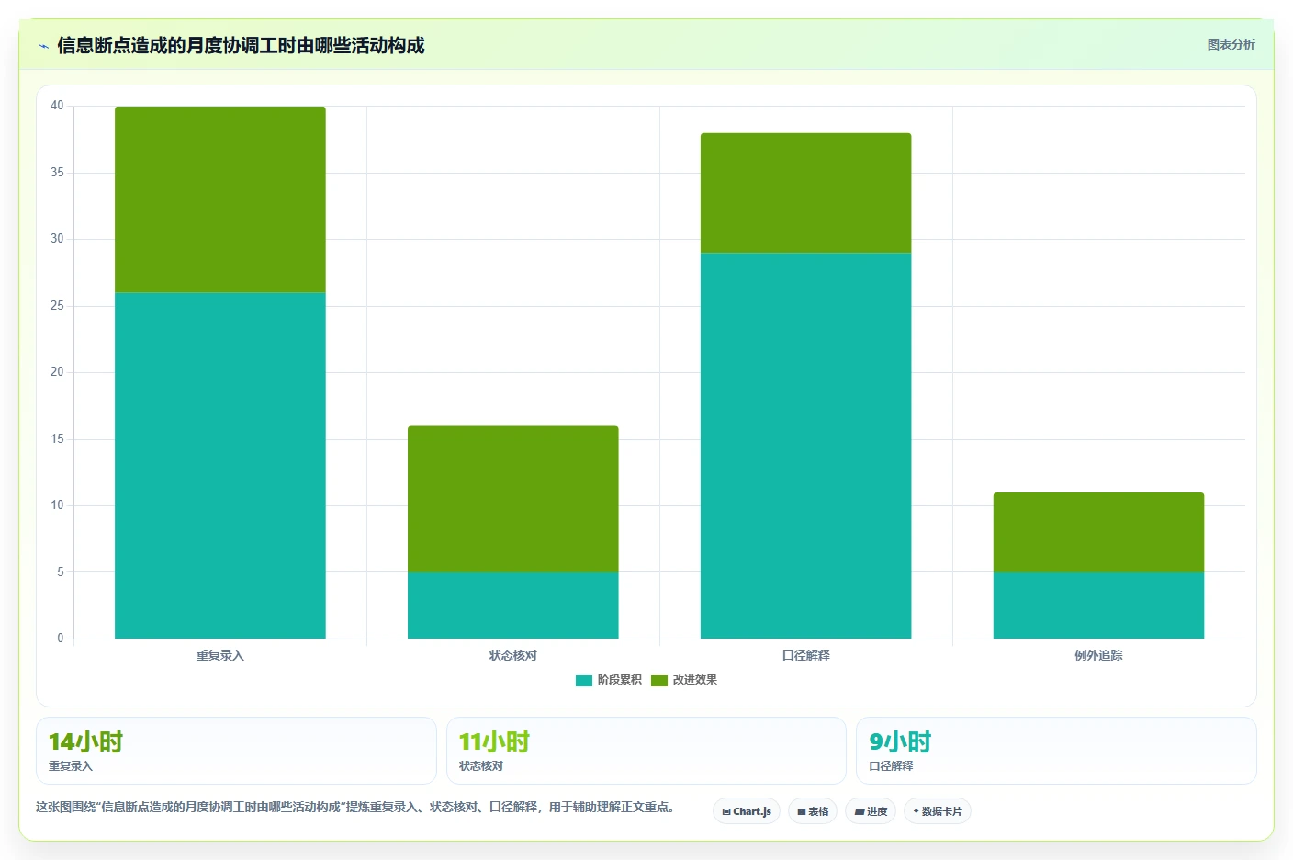
Task: Click the green 例外追踪 bar segment
Action: coord(1099,532)
